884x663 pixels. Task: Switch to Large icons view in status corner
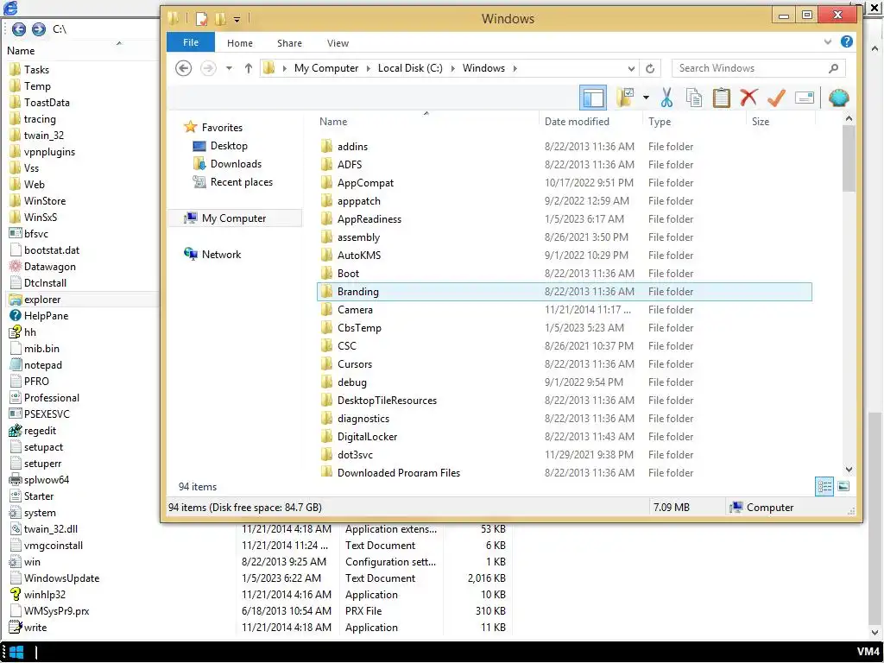pos(843,487)
